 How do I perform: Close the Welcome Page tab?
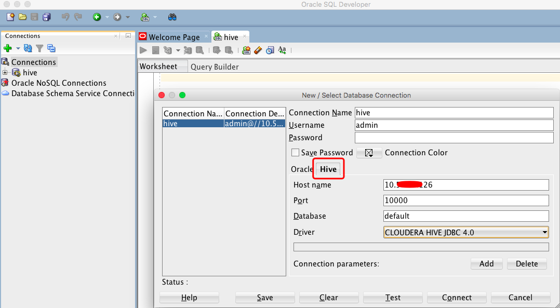[x=206, y=36]
